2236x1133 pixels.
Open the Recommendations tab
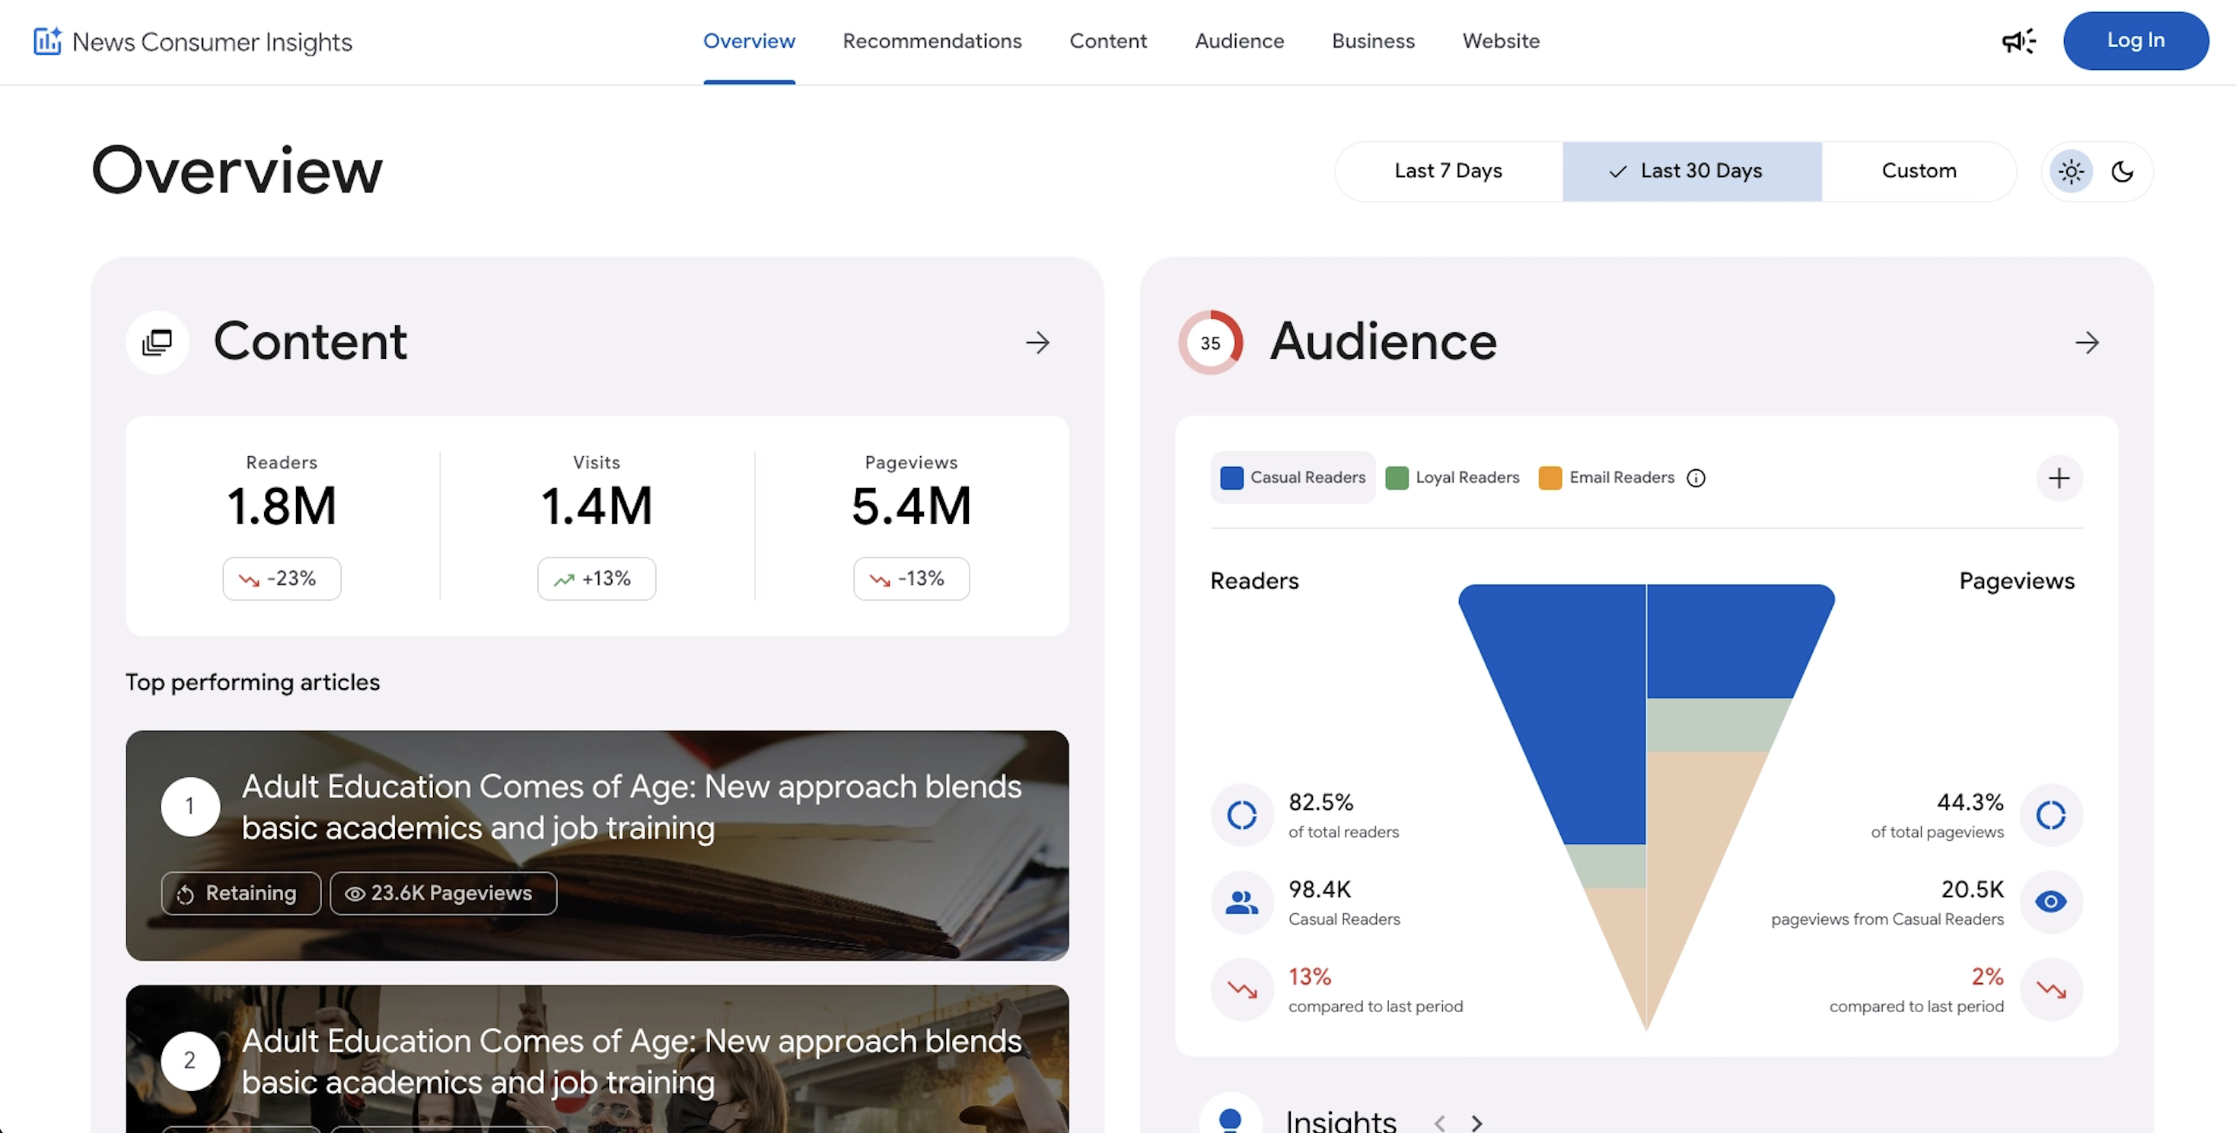932,41
